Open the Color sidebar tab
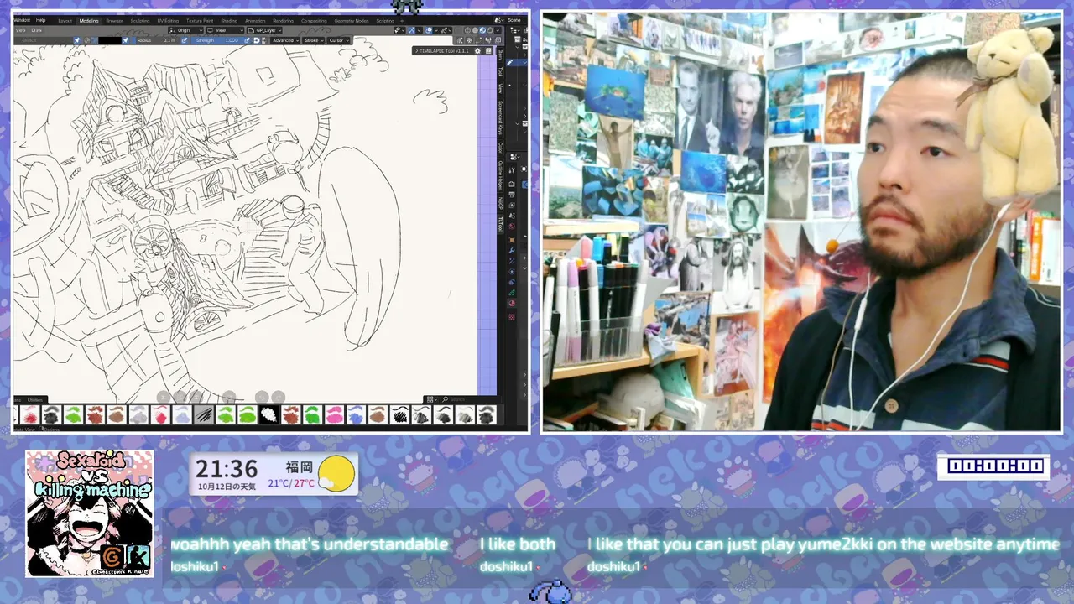 coord(501,147)
